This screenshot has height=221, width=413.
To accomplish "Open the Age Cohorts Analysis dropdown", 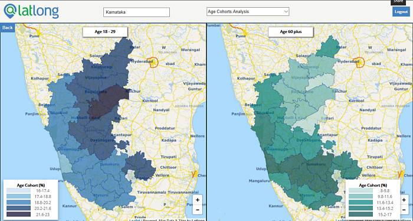I will pyautogui.click(x=248, y=12).
